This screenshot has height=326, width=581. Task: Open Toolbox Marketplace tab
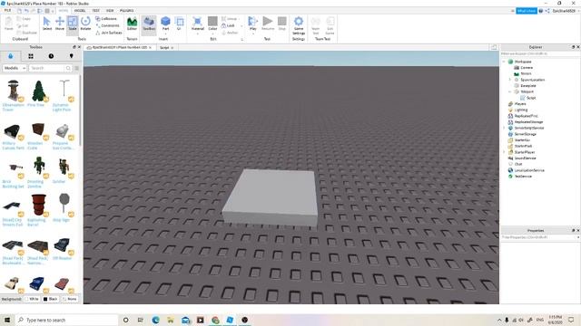pos(10,56)
